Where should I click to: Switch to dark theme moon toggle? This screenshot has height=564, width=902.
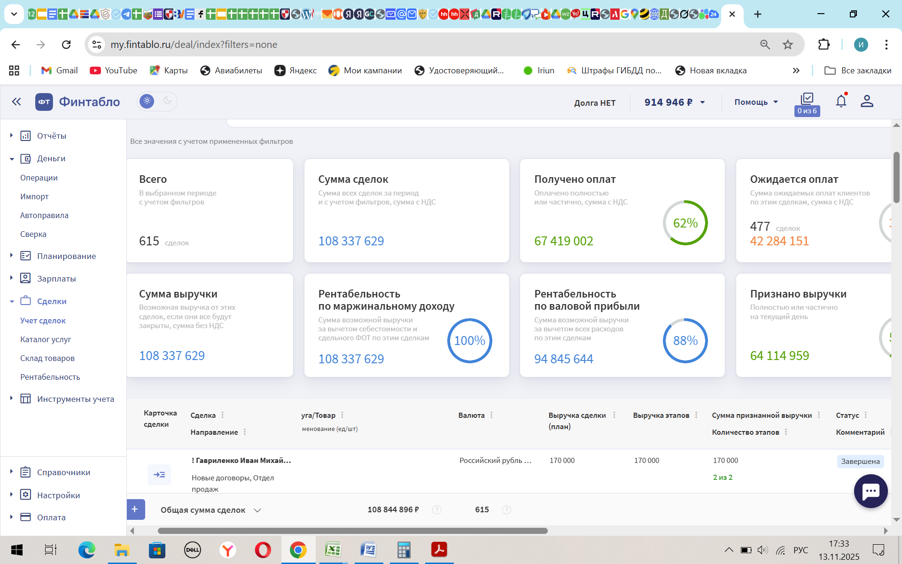[167, 101]
